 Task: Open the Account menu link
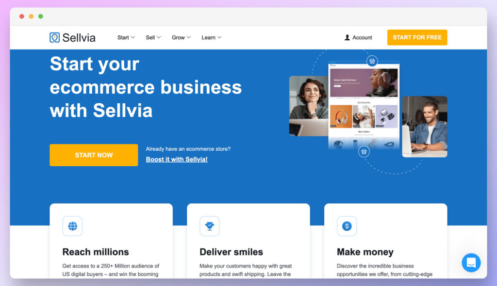(359, 37)
